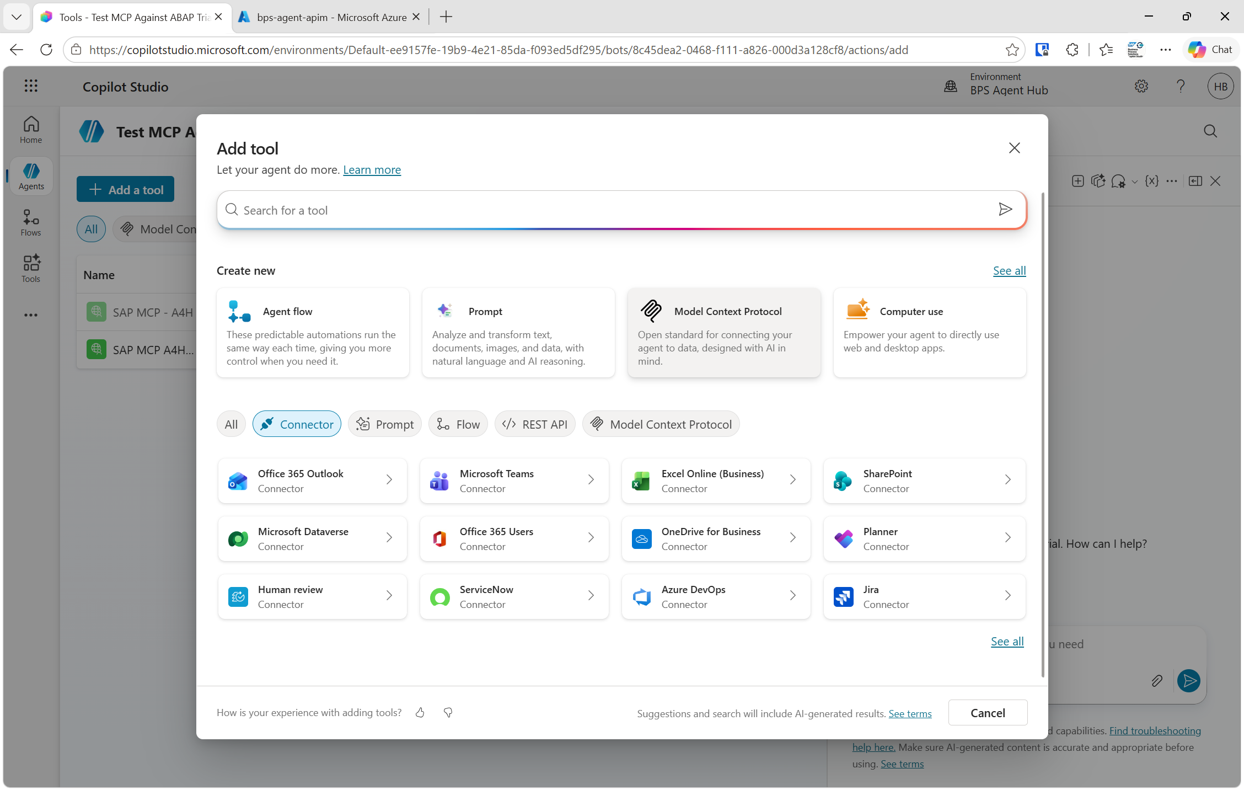The image size is (1244, 790).
Task: Filter tools by Flow
Action: tap(458, 424)
